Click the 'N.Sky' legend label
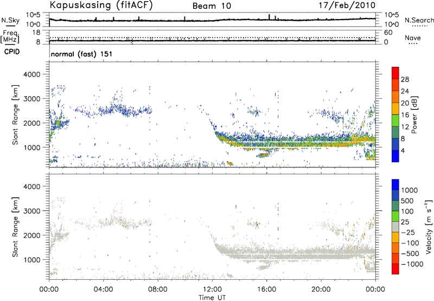434x301 pixels. pos(10,20)
